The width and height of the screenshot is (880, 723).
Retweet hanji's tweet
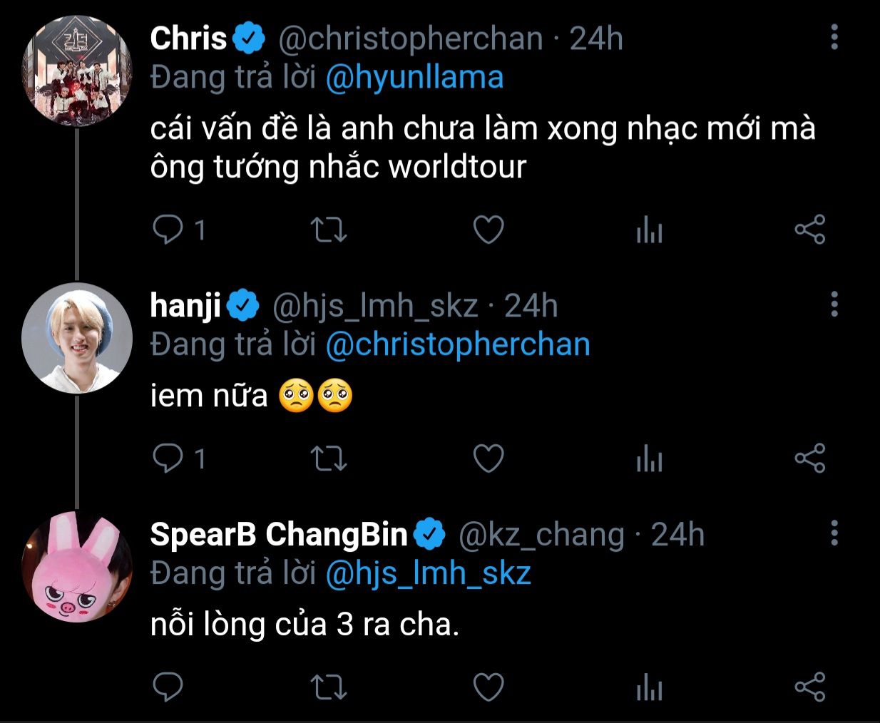(329, 458)
